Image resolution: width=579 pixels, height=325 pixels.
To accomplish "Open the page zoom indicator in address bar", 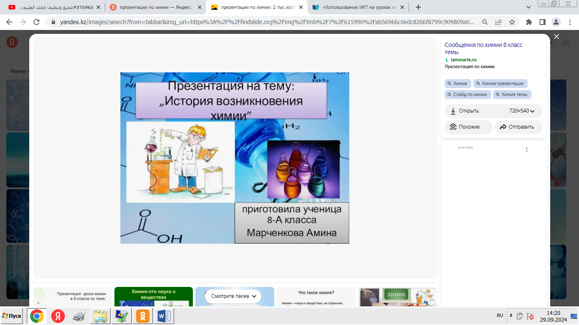I will pos(485,22).
